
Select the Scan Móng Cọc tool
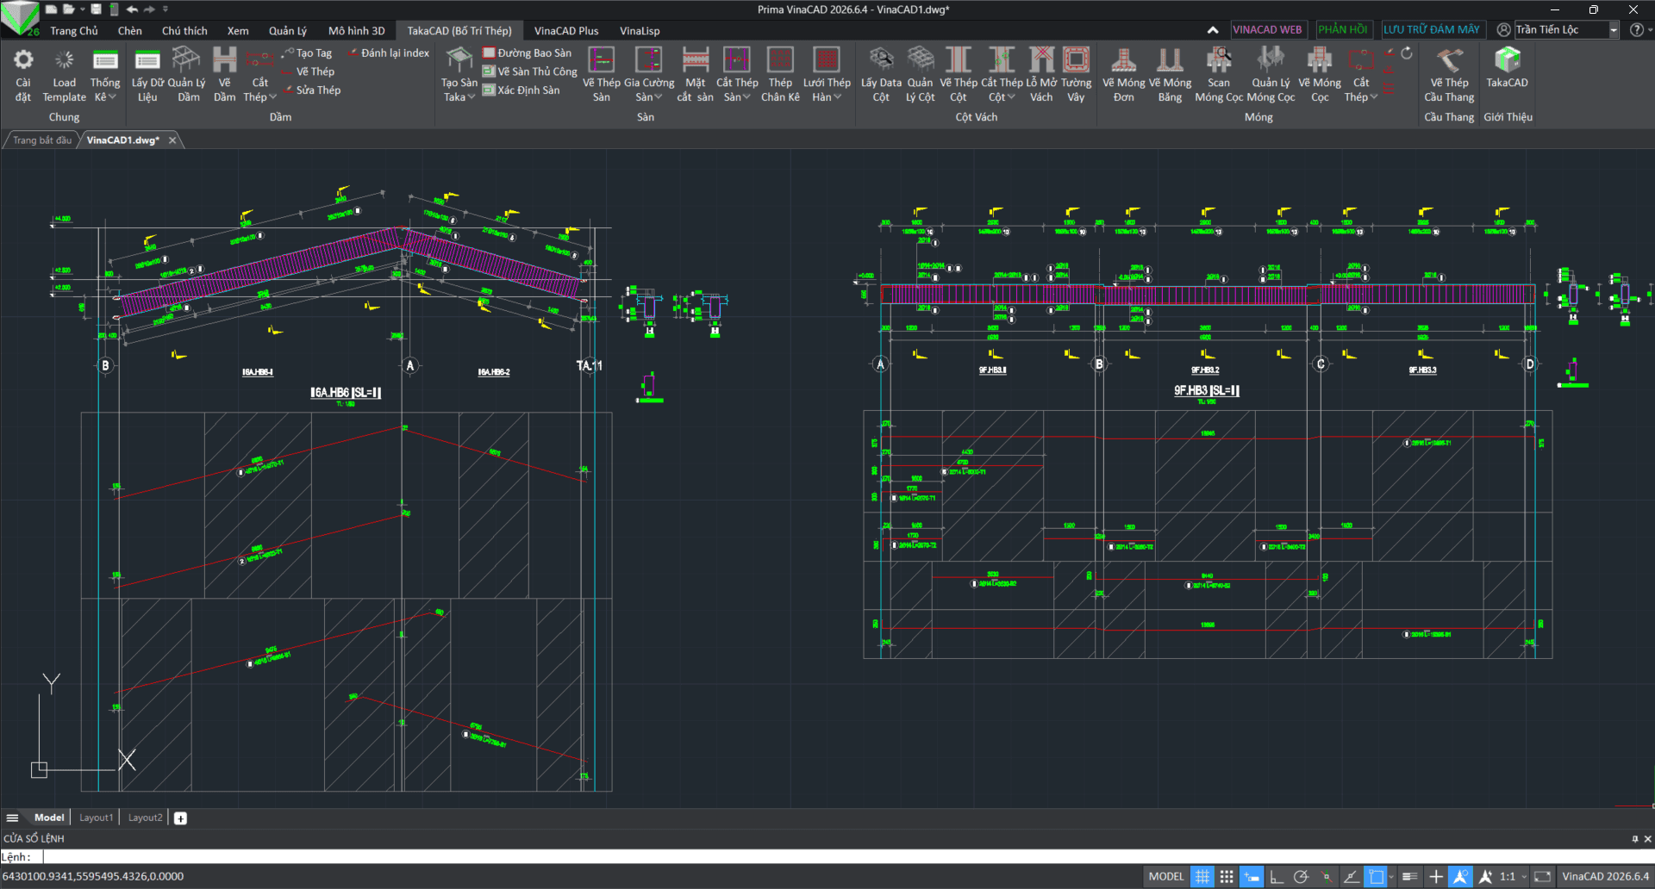(1219, 75)
